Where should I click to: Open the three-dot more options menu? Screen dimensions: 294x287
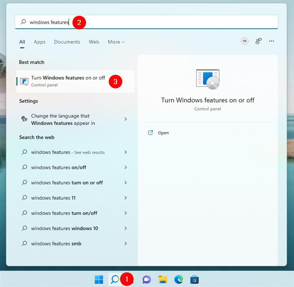coord(271,41)
